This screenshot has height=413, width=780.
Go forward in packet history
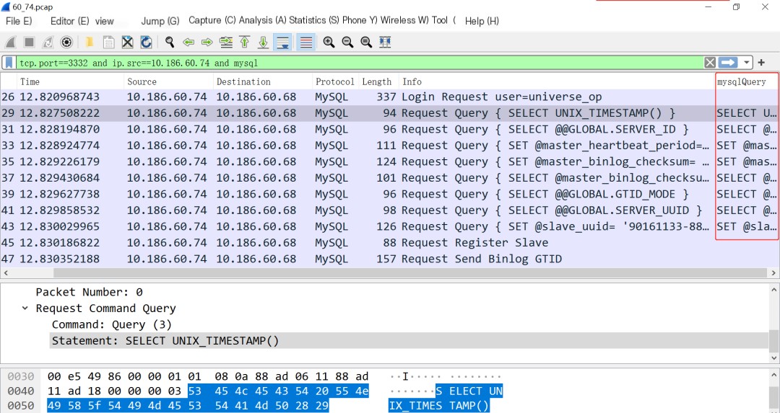coord(207,43)
